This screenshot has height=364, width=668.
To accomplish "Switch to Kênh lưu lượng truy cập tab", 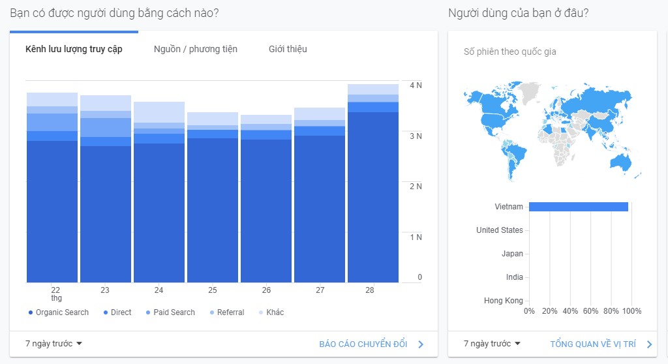I will point(74,49).
